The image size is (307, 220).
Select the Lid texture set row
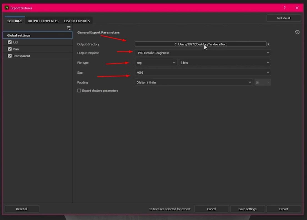click(38, 42)
